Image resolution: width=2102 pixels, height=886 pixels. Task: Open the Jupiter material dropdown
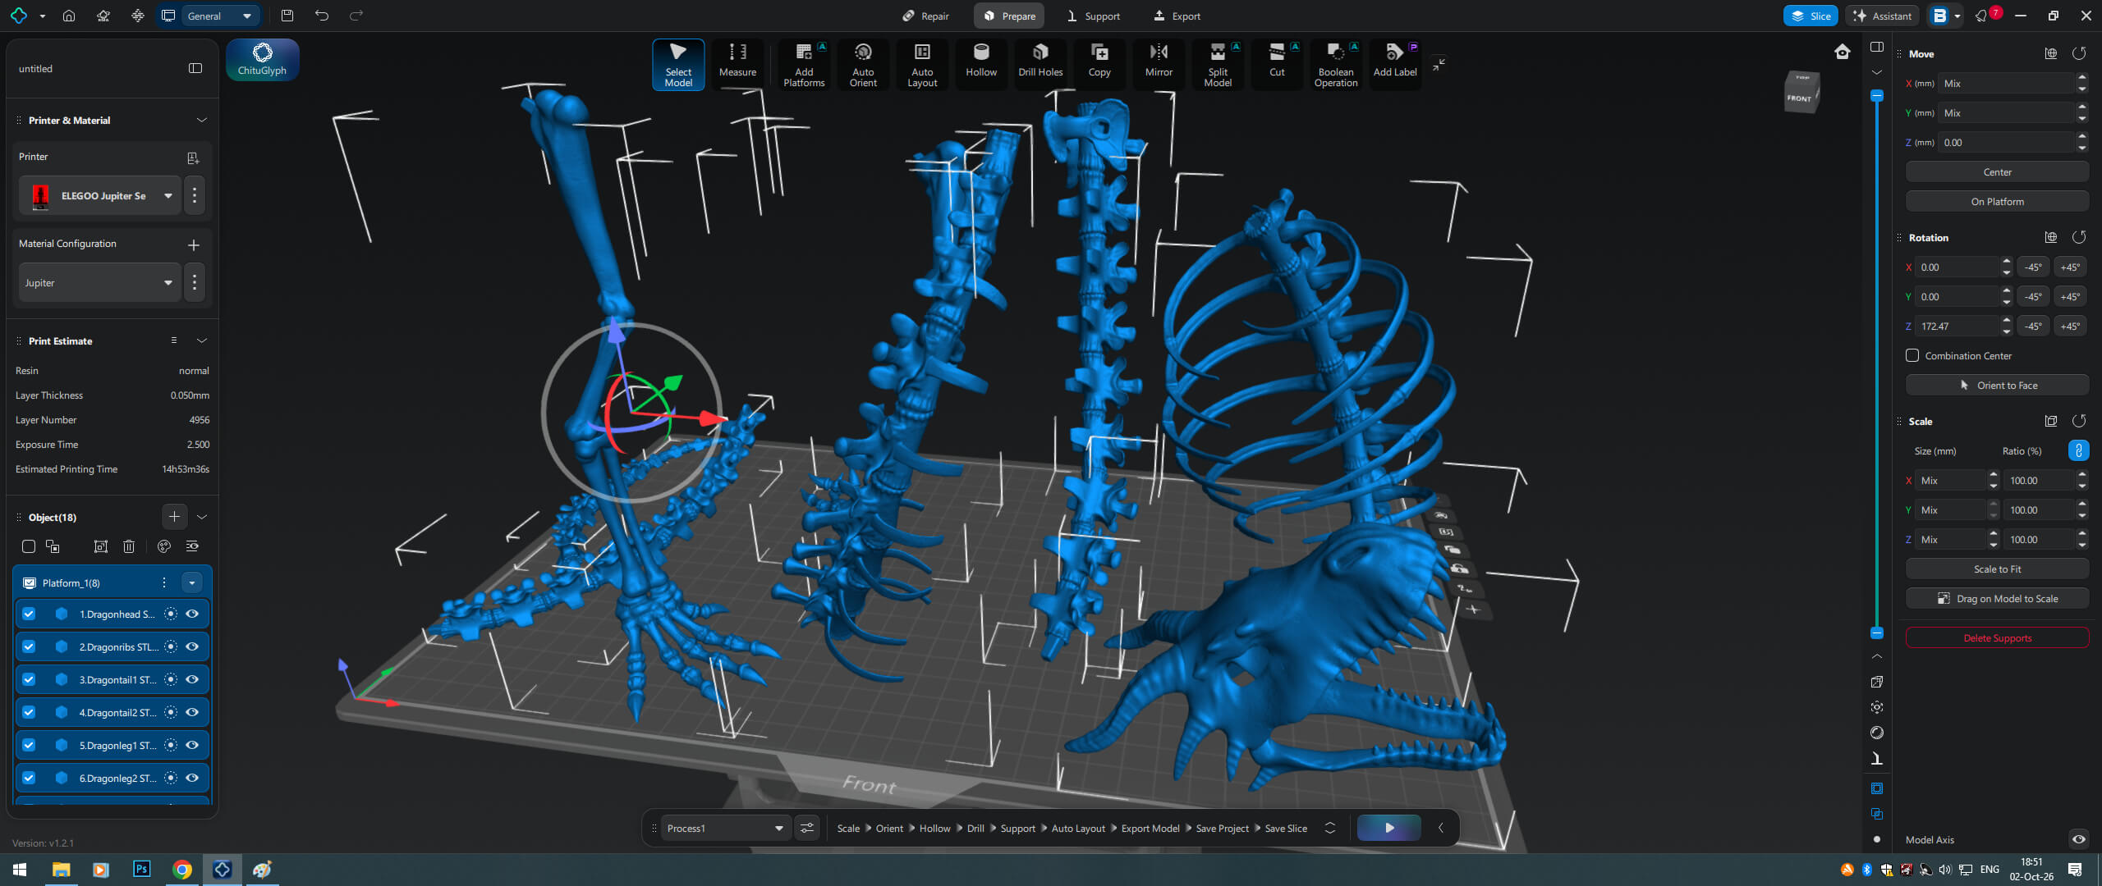pyautogui.click(x=100, y=283)
